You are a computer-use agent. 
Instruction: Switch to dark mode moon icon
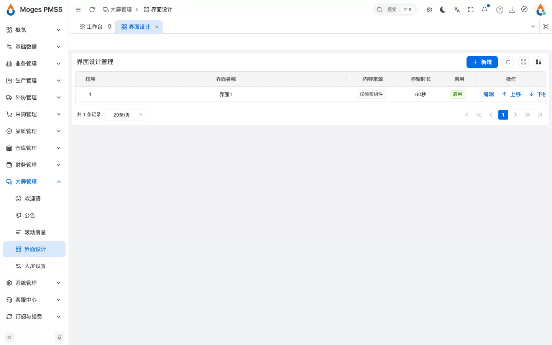click(x=443, y=10)
